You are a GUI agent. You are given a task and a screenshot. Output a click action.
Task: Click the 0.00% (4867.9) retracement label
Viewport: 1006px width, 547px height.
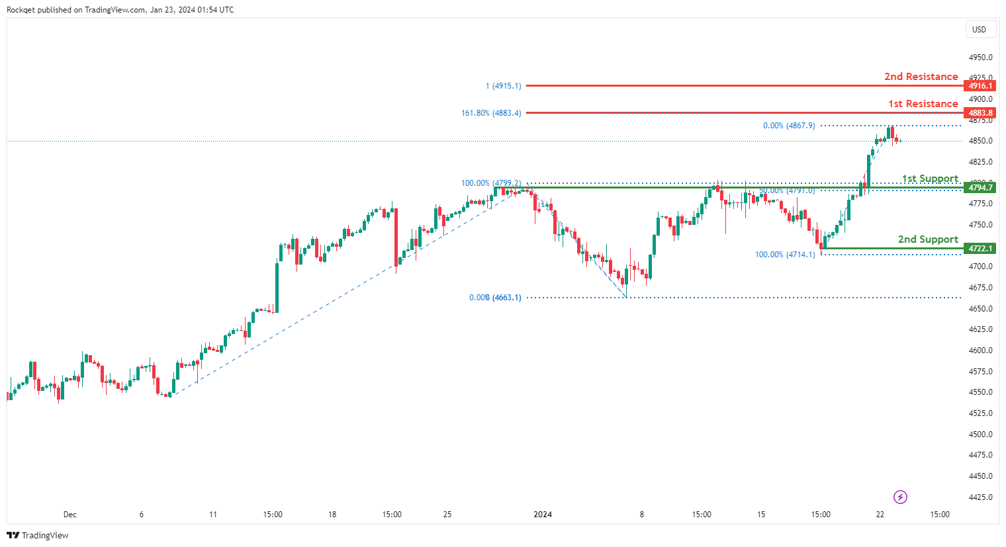789,126
